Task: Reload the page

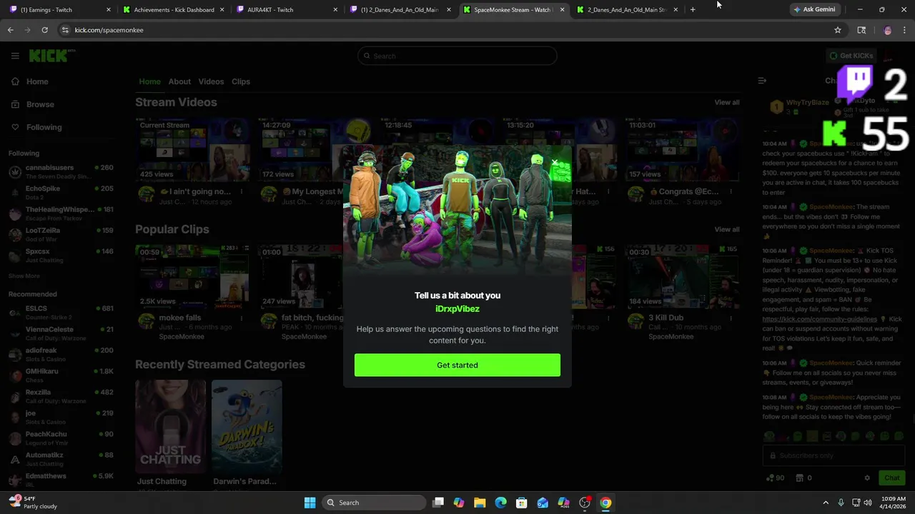Action: [44, 30]
